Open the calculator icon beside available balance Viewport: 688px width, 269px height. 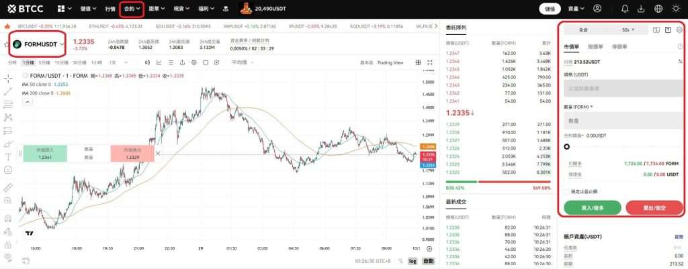click(680, 62)
